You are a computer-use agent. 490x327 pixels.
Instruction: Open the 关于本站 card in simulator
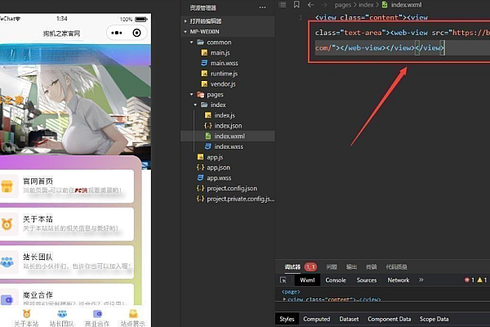(x=66, y=224)
